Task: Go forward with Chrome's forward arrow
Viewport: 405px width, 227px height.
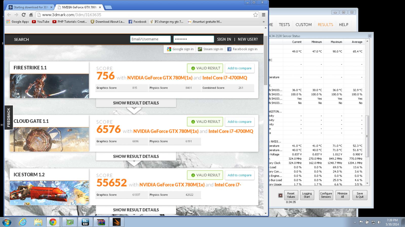Action: pyautogui.click(x=16, y=15)
